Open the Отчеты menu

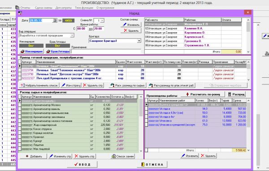coord(23,8)
